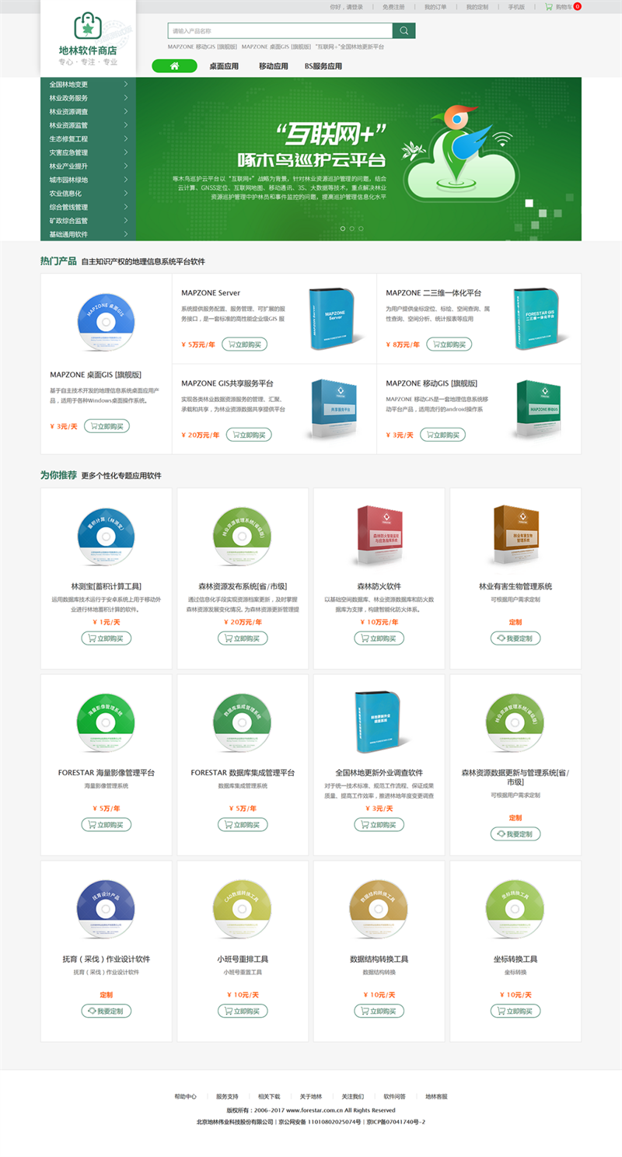Open 相关下载 footer link
This screenshot has height=1157, width=622.
coord(269,1096)
